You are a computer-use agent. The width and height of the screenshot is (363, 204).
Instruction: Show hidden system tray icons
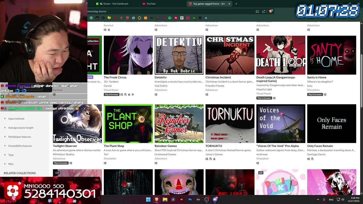[318, 199]
